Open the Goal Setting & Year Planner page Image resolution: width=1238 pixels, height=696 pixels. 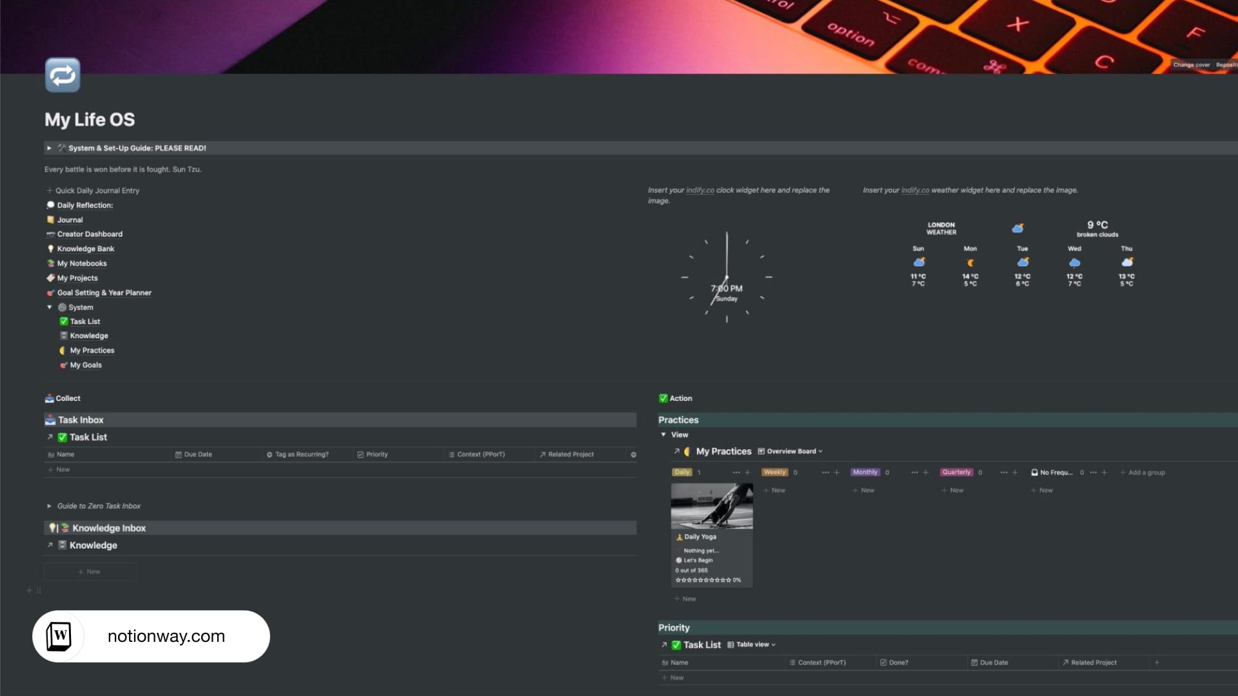[x=104, y=293]
